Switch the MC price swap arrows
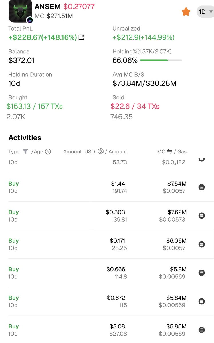This screenshot has width=214, height=343. pos(170,151)
